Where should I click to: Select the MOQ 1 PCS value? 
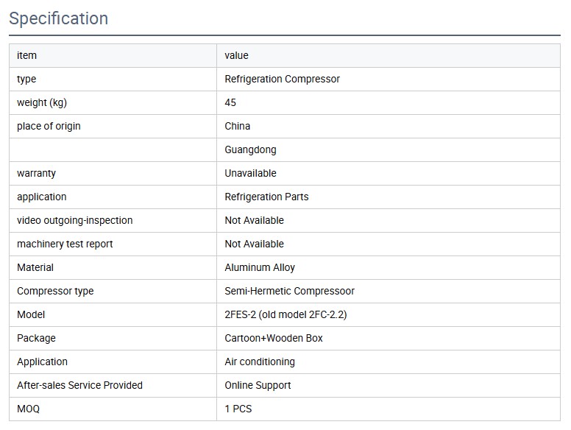pyautogui.click(x=238, y=409)
